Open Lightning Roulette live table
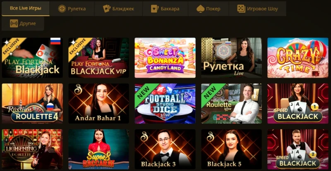The image size is (331, 171). tap(32, 149)
